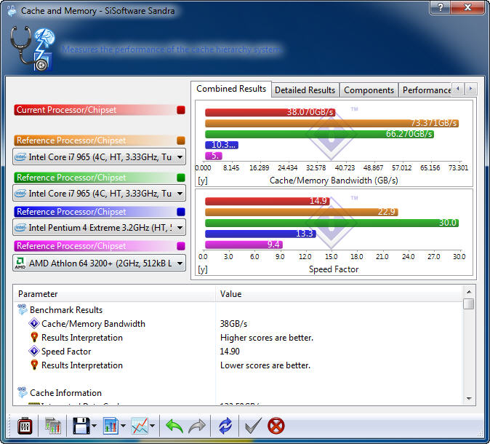
Task: Open the green reference processor combo box
Action: point(99,194)
